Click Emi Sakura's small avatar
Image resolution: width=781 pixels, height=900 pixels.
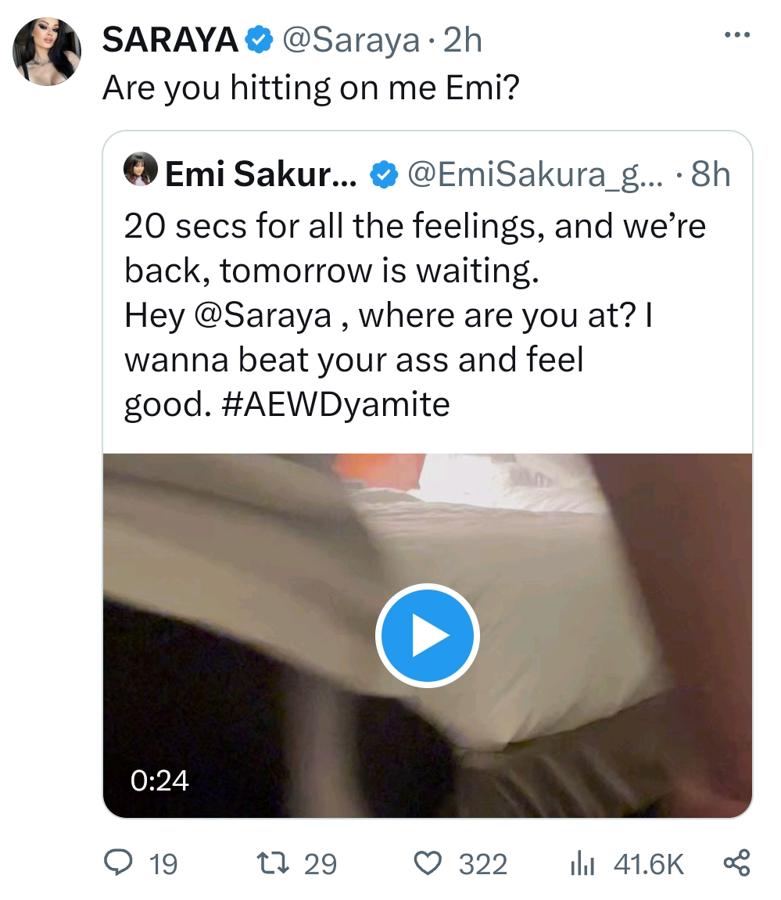141,169
